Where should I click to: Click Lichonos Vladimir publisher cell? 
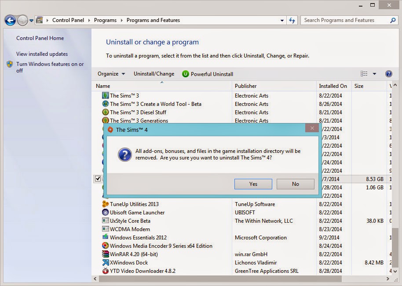(256, 262)
